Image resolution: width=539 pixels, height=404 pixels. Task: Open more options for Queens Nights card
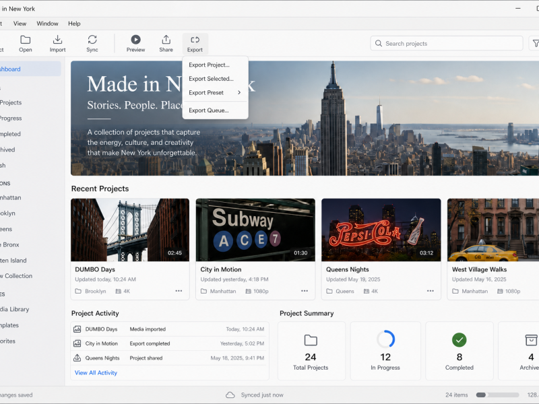coord(431,291)
